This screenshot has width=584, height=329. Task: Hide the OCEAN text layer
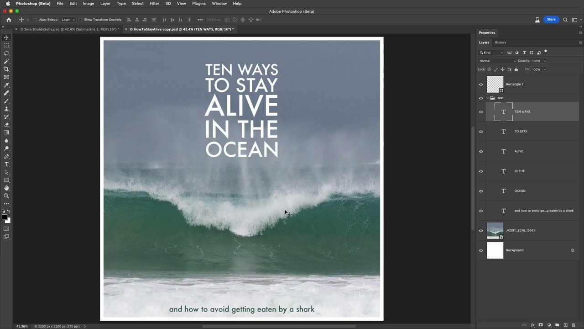(x=481, y=191)
